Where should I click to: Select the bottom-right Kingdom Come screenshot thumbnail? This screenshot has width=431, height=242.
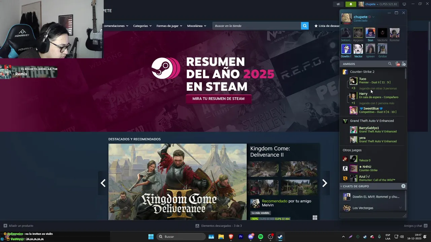pyautogui.click(x=299, y=187)
